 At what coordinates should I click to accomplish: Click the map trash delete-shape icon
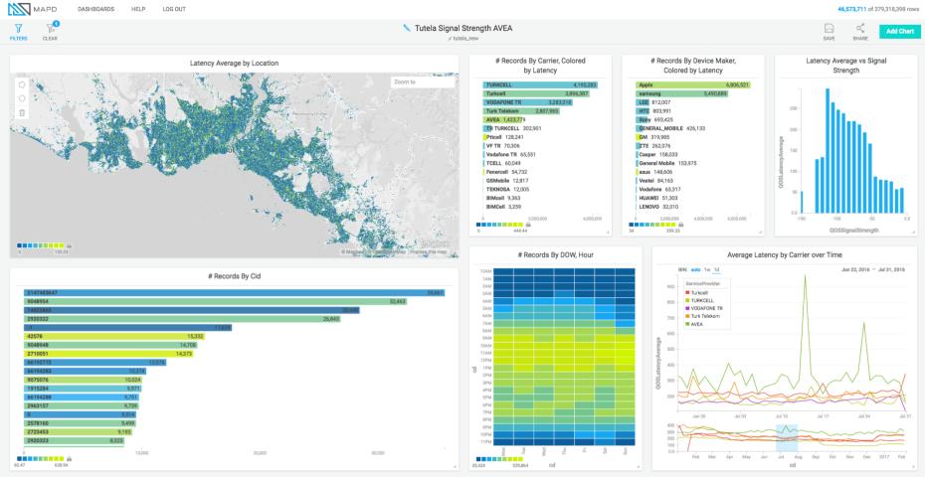[x=22, y=112]
